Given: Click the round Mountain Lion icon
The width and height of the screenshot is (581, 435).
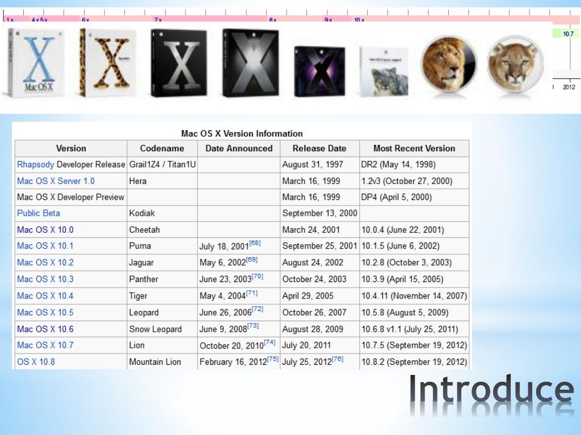Looking at the screenshot, I should coord(515,65).
